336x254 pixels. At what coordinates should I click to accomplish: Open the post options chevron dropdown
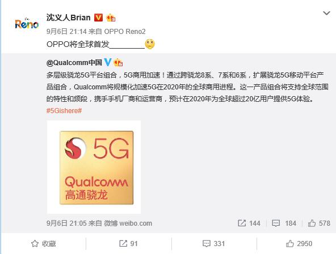326,13
